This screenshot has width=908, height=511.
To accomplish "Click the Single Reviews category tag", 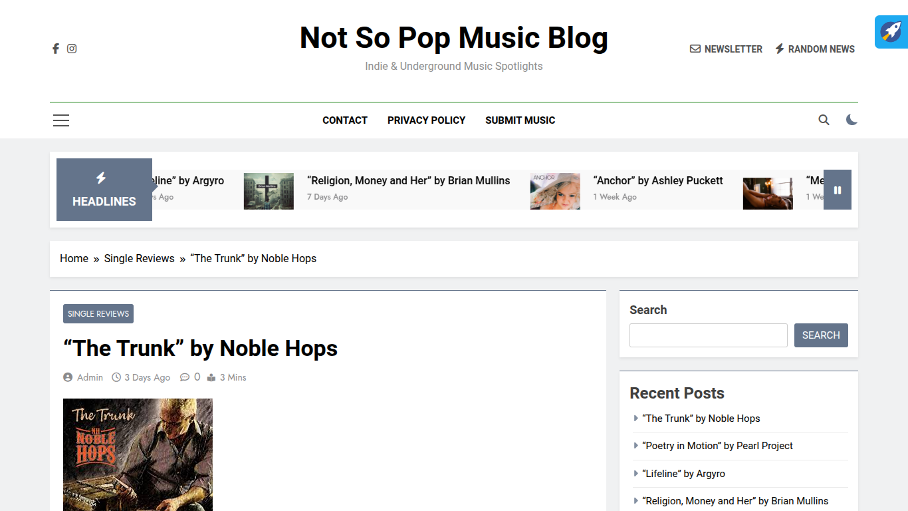I will (x=98, y=314).
